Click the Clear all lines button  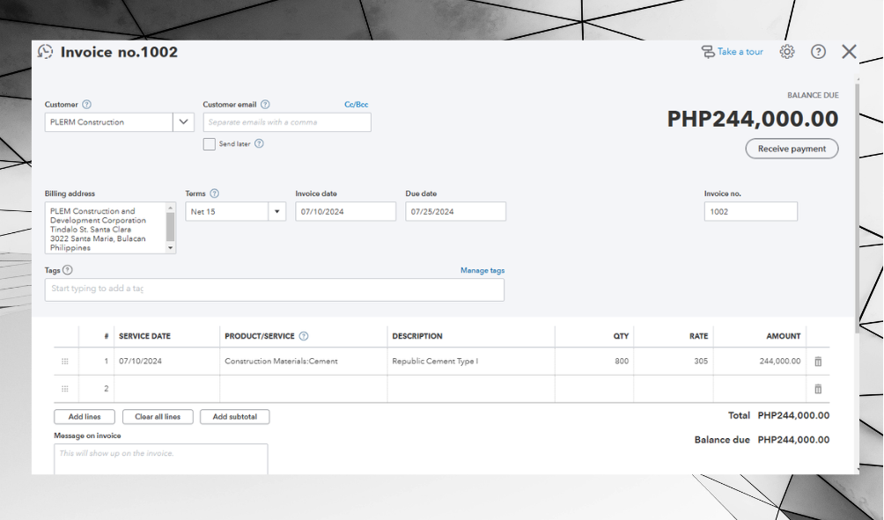tap(158, 417)
